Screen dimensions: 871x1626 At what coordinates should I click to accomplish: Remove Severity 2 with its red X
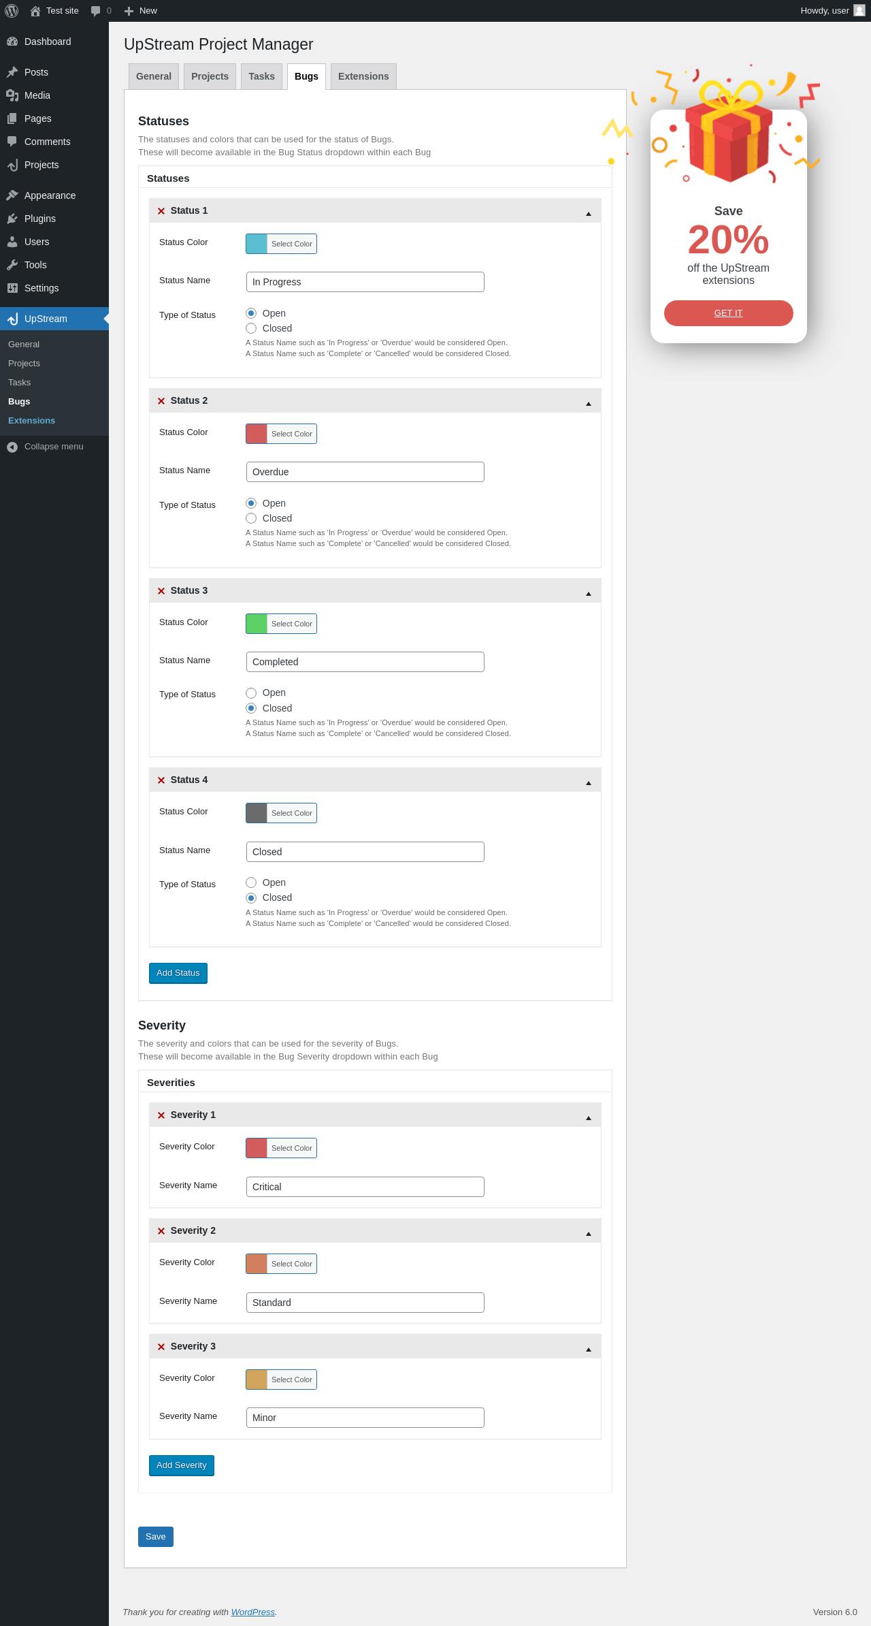(x=161, y=1231)
